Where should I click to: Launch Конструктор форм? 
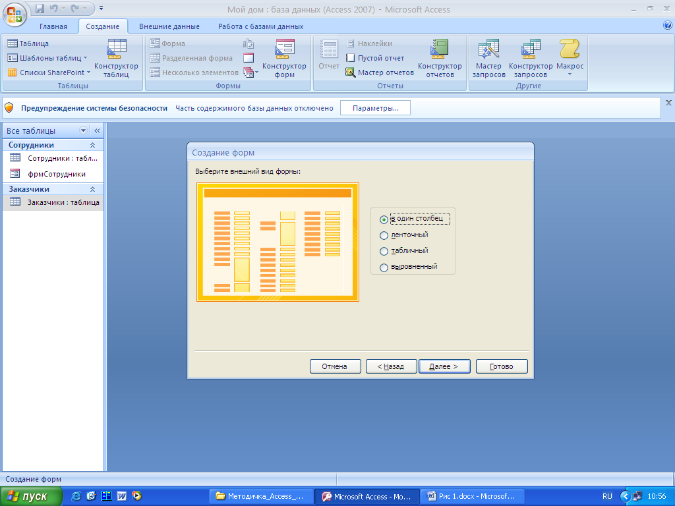[x=284, y=58]
